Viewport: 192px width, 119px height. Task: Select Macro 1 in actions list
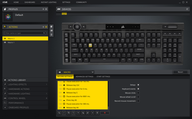[x=25, y=42]
